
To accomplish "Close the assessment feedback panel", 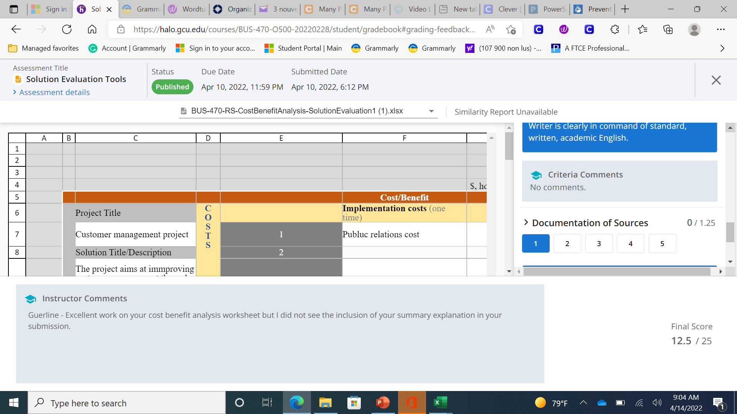I will [x=716, y=80].
